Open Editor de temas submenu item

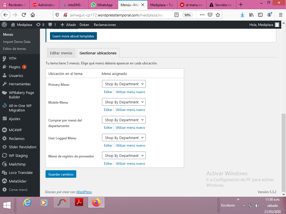(x=15, y=49)
